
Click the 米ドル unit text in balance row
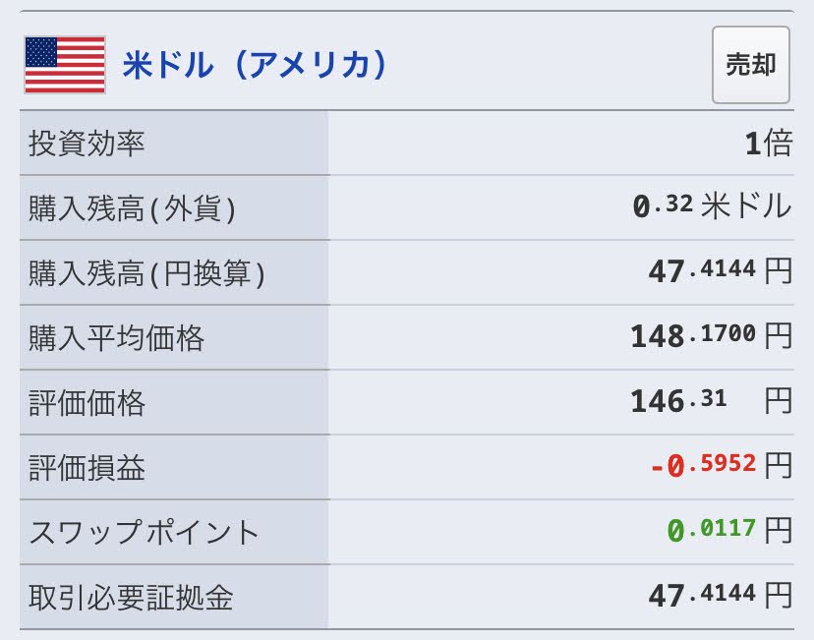point(746,206)
